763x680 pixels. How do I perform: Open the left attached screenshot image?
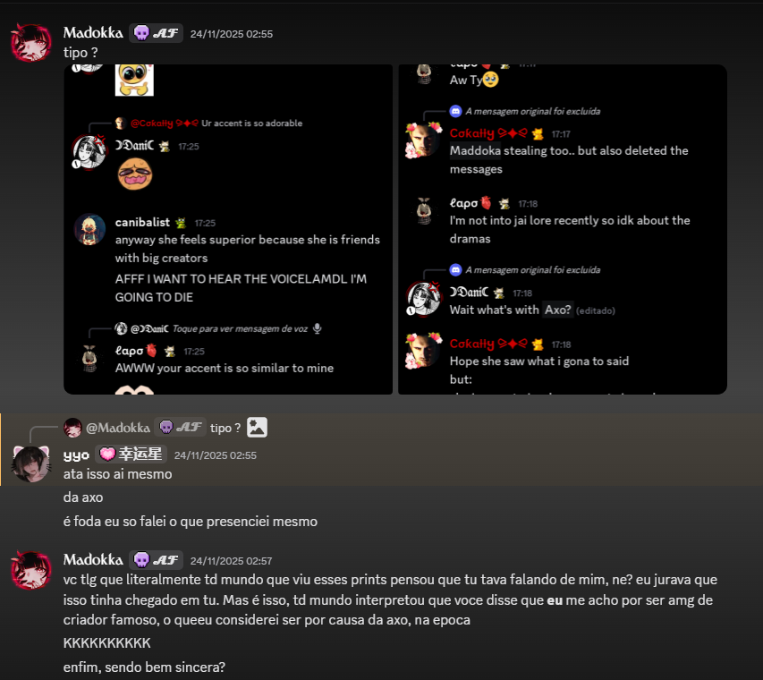coord(228,229)
